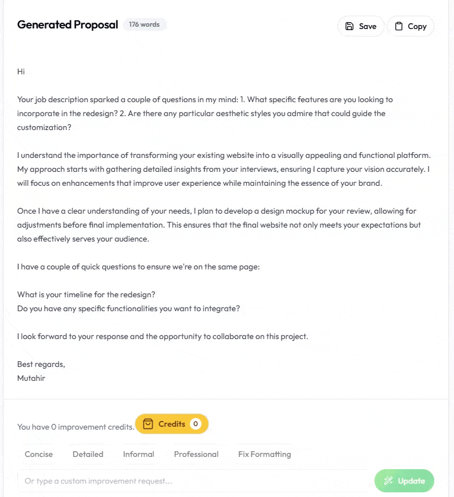This screenshot has height=497, width=454.
Task: Click the 176 words badge
Action: click(145, 24)
